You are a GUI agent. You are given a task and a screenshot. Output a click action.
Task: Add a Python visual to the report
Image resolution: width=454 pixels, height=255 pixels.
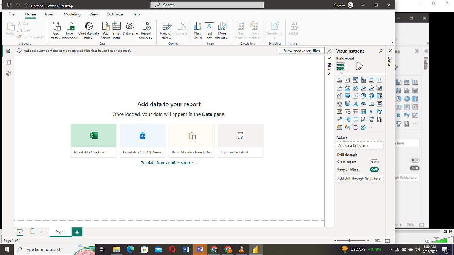pyautogui.click(x=379, y=111)
